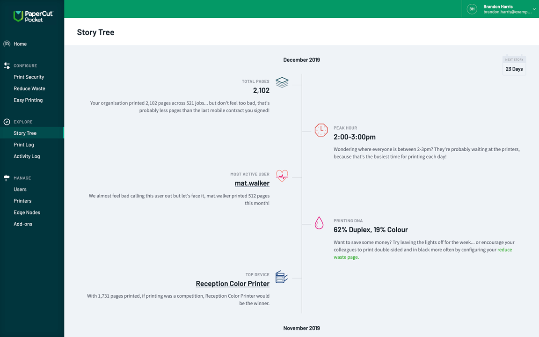Click the Configure sliders icon in sidebar

coord(7,66)
